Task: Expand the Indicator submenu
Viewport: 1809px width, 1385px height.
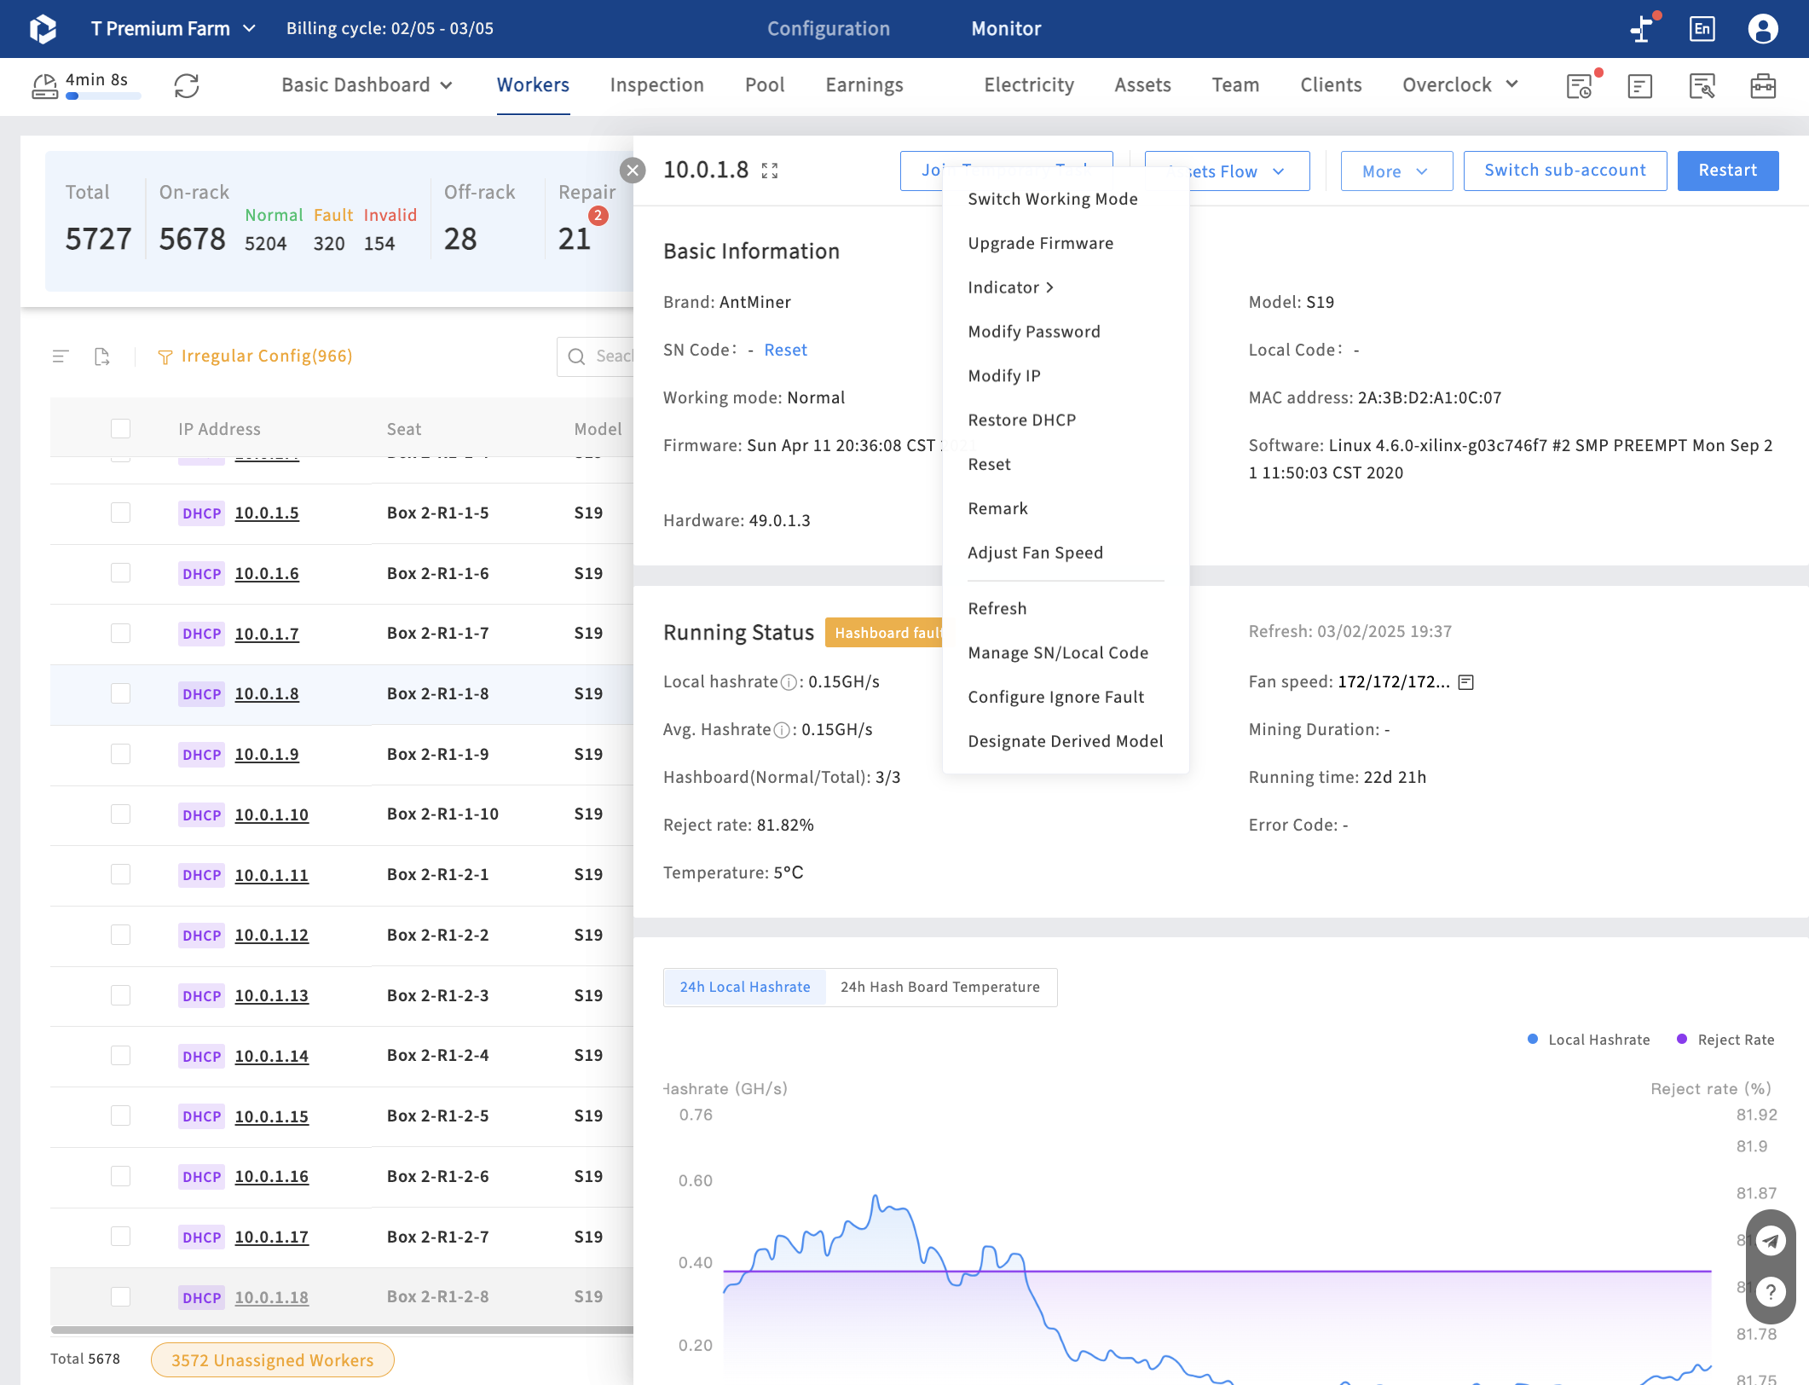Action: [1011, 287]
